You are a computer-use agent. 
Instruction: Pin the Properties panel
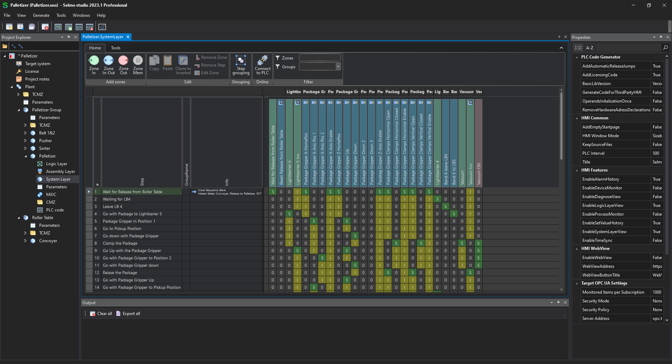pyautogui.click(x=661, y=37)
